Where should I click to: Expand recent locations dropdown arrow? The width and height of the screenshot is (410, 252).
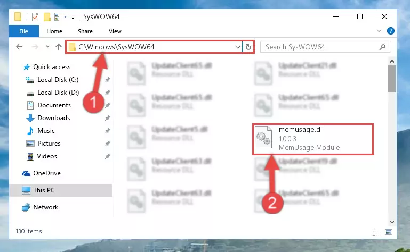point(47,47)
